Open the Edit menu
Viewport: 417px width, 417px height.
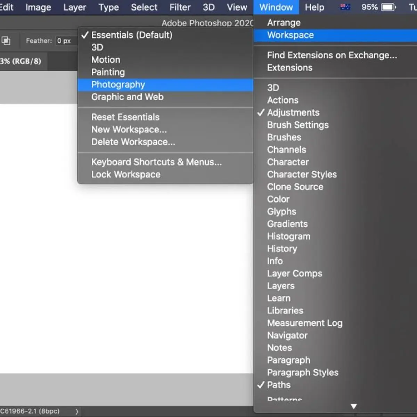pyautogui.click(x=7, y=7)
